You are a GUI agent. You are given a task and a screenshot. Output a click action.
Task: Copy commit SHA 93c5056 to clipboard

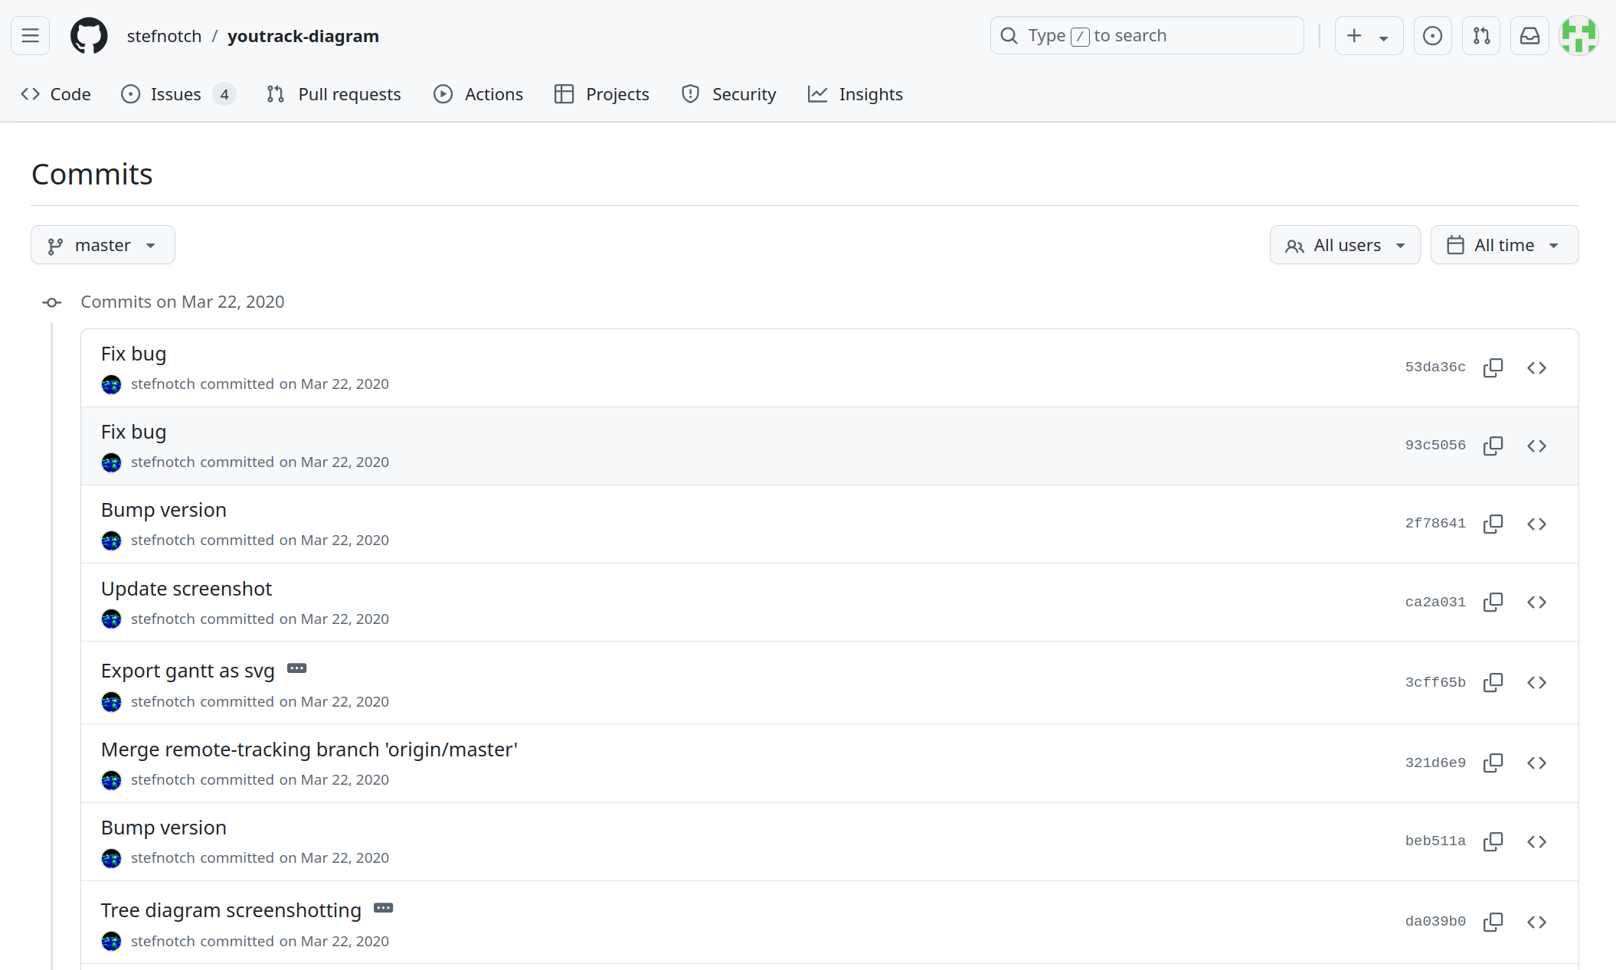[1493, 446]
